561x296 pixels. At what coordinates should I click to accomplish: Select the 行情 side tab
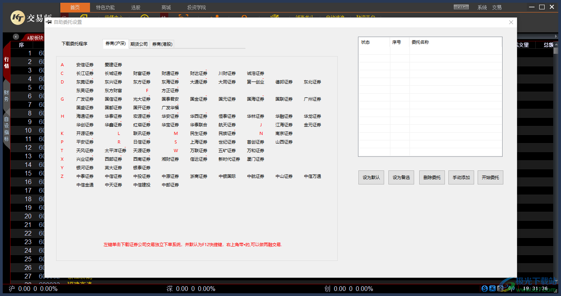(7, 62)
